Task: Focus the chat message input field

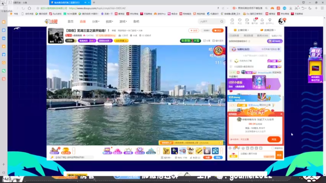Action: pos(257,155)
